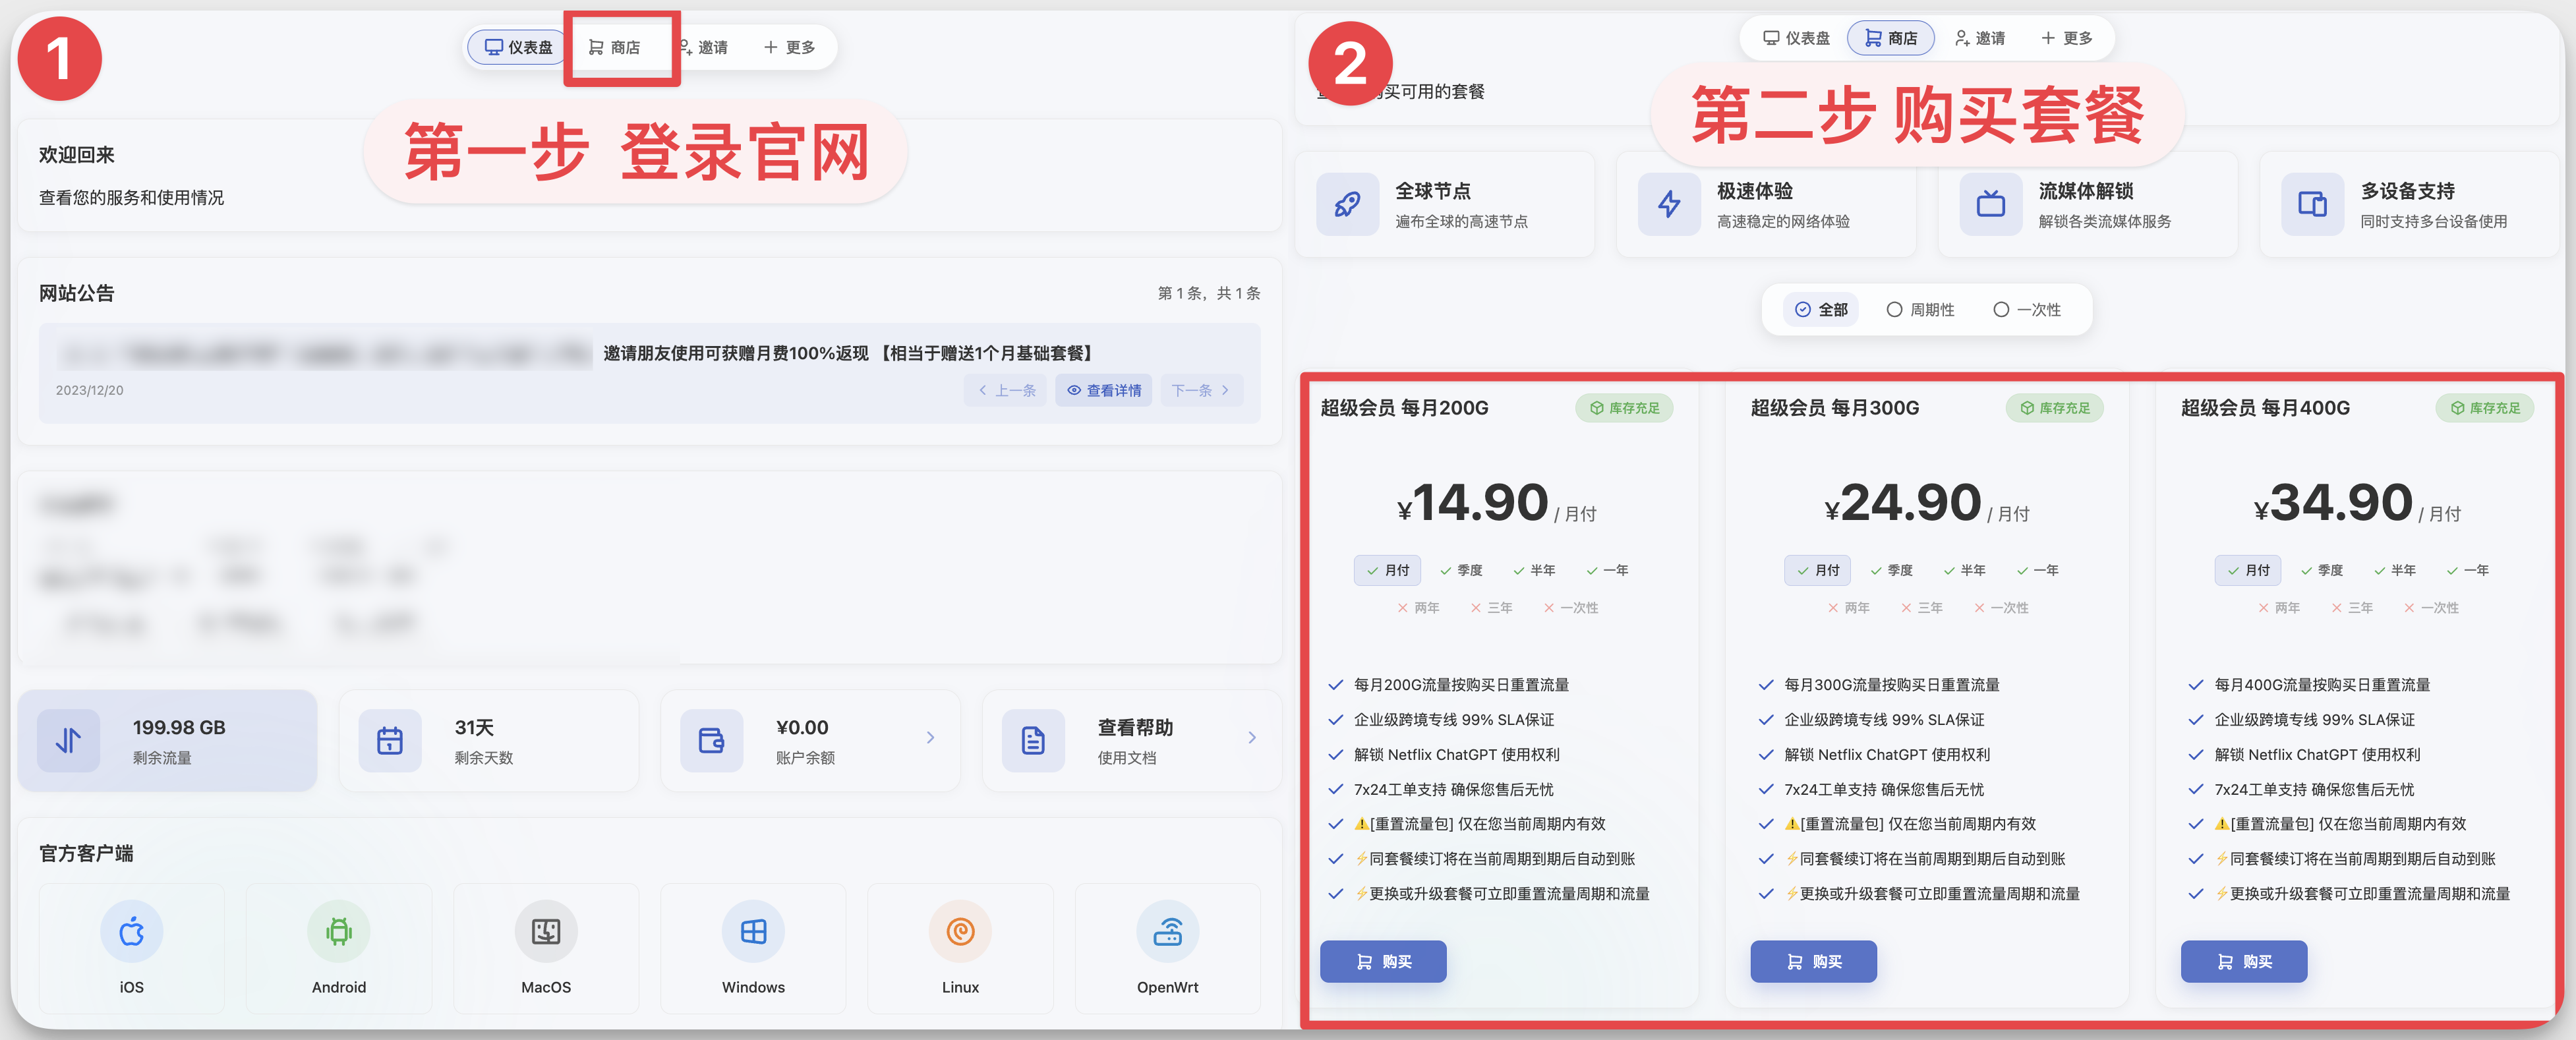Click the remaining traffic arrows icon
The width and height of the screenshot is (2576, 1040).
pyautogui.click(x=69, y=740)
